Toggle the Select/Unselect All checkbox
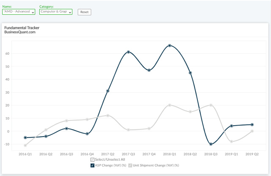This screenshot has width=271, height=176. (x=92, y=159)
